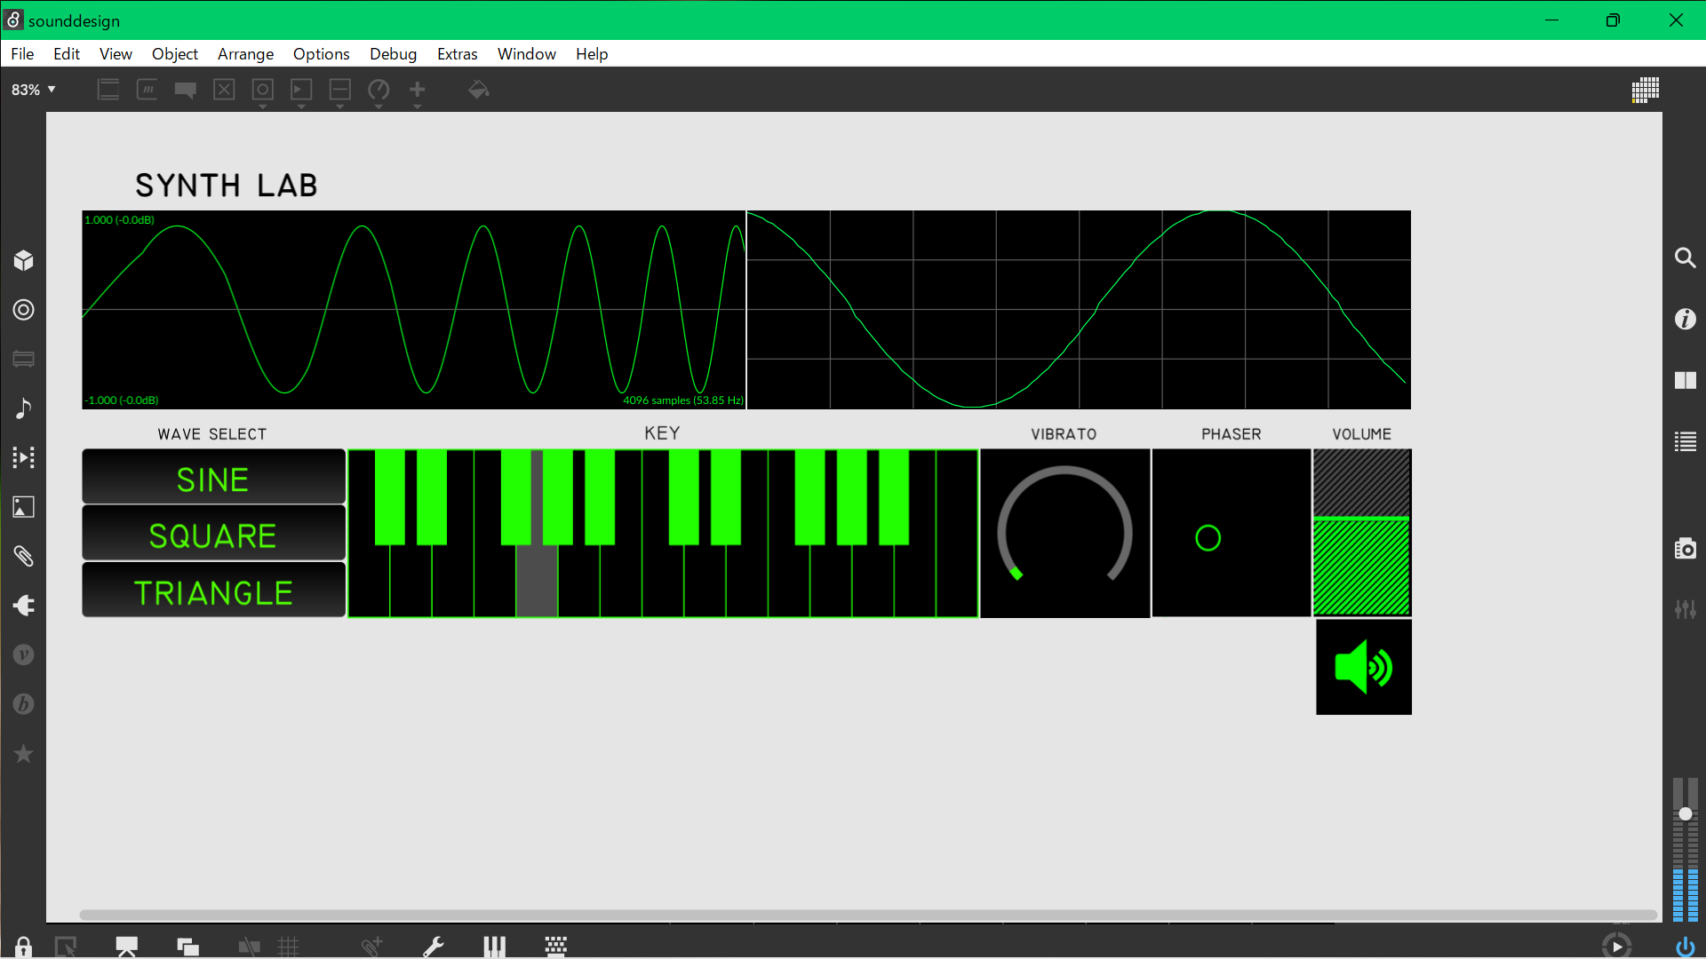Viewport: 1706px width, 959px height.
Task: Expand the add object plus dropdown
Action: click(x=417, y=107)
